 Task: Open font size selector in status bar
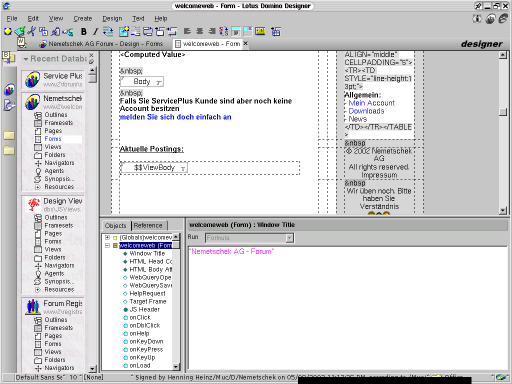tap(75, 377)
